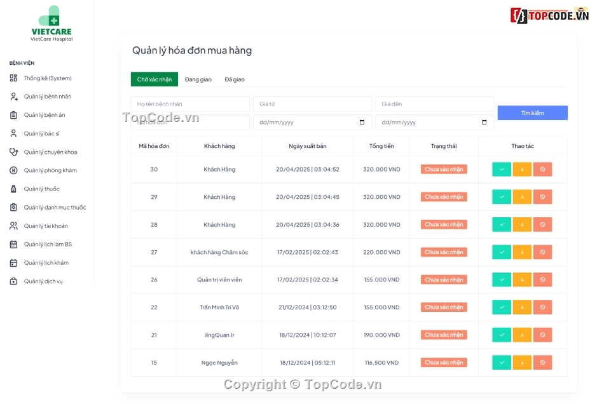Click the hospital icon beside Quản lý phòng khám

click(14, 170)
